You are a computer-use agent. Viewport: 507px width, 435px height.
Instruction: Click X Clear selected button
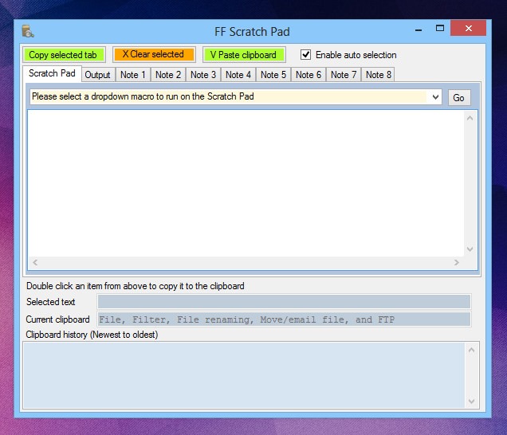click(x=154, y=54)
